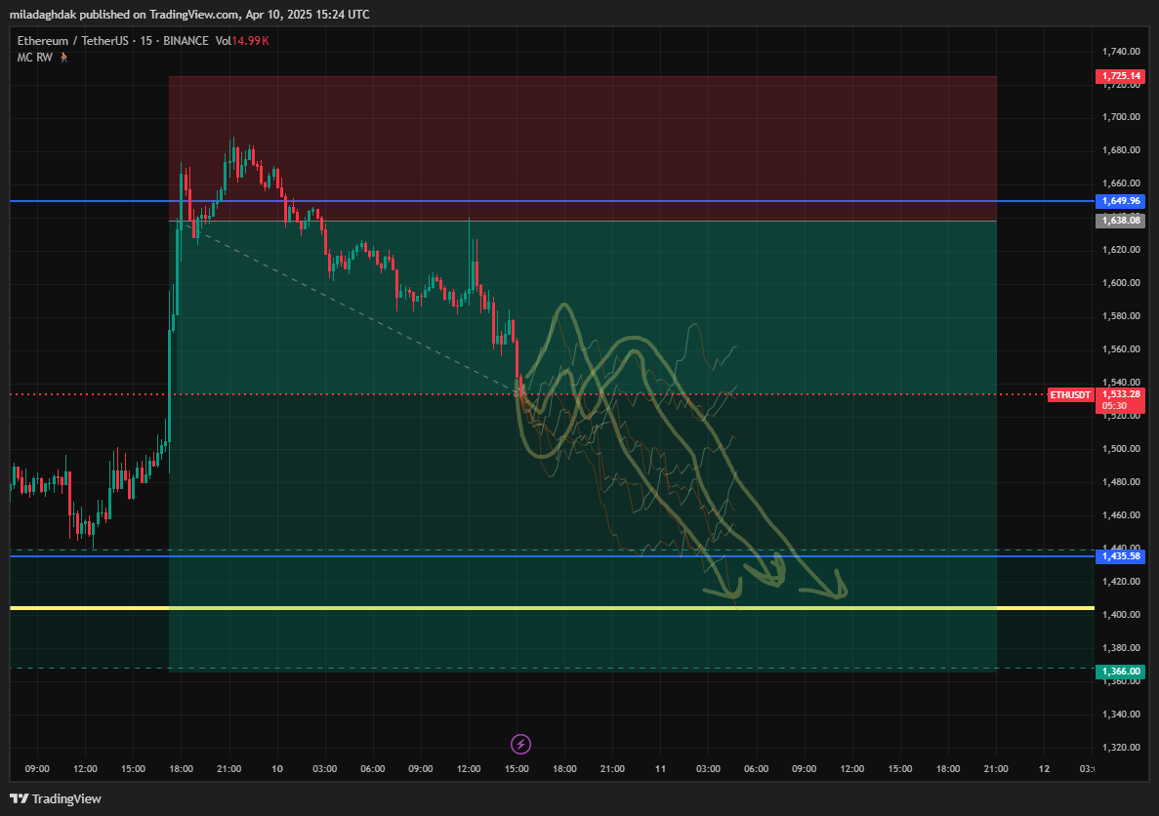Click the 1,740.00 price axis label
This screenshot has height=816, width=1159.
click(x=1121, y=51)
